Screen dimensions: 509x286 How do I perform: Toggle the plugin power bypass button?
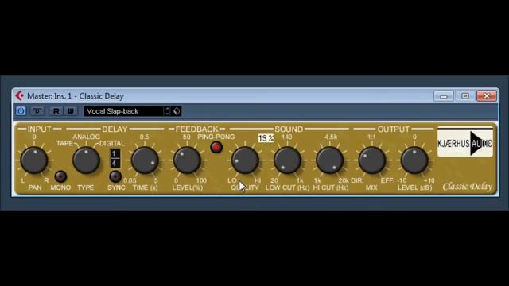click(21, 111)
